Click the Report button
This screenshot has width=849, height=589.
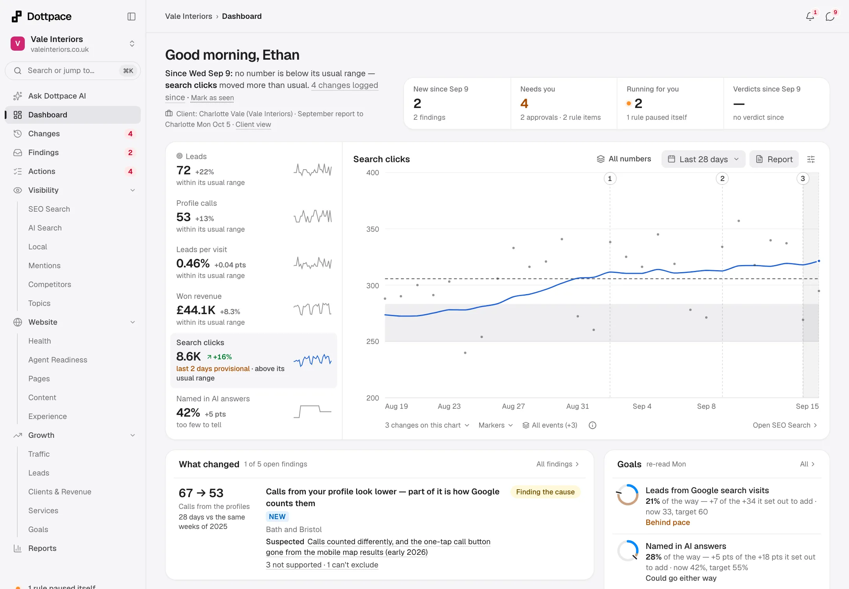click(x=774, y=159)
